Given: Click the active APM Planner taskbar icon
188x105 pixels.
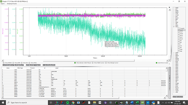Looking at the screenshot, I should tap(142, 103).
